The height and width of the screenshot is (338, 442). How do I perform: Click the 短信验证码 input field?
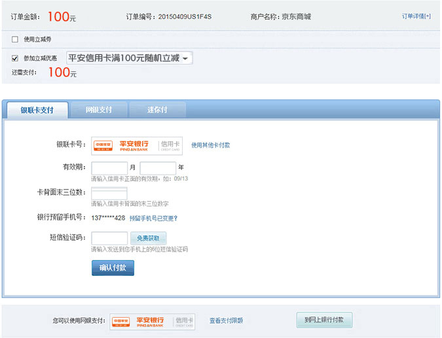[109, 239]
